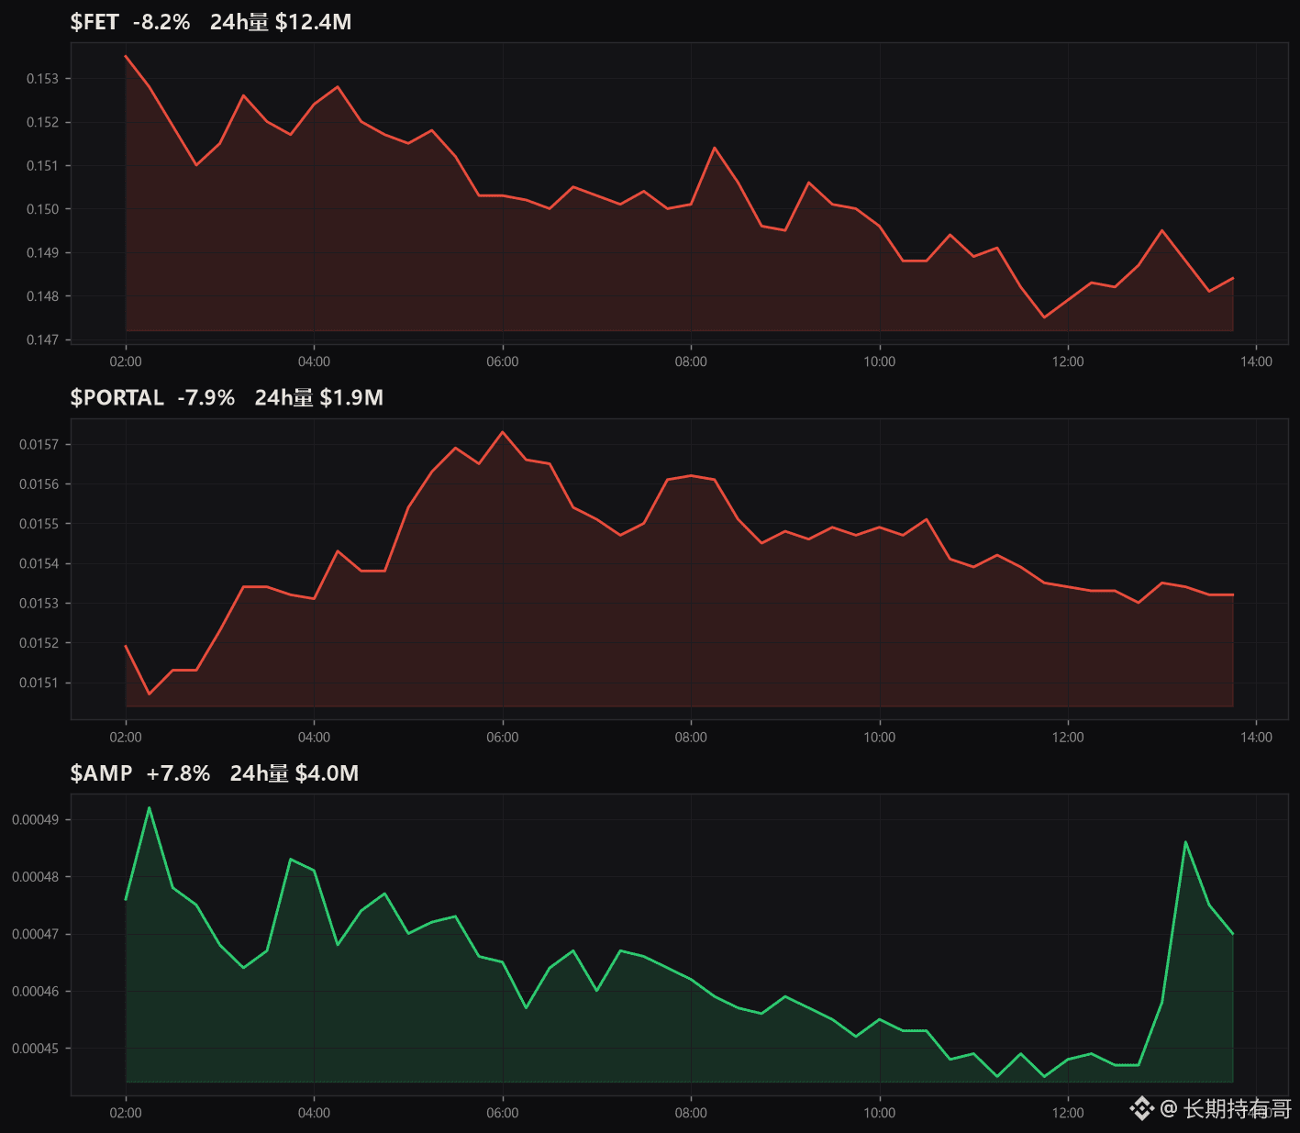The width and height of the screenshot is (1300, 1133).
Task: Click the 02:00 time label under PORTAL chart
Action: click(x=126, y=738)
